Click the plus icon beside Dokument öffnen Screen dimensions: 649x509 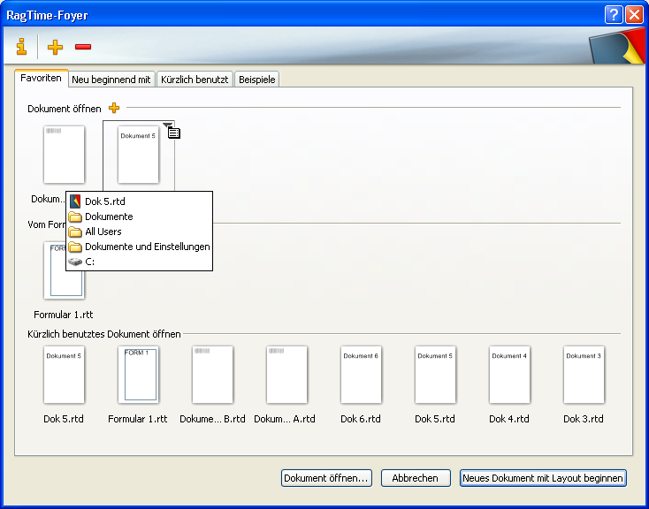(113, 108)
